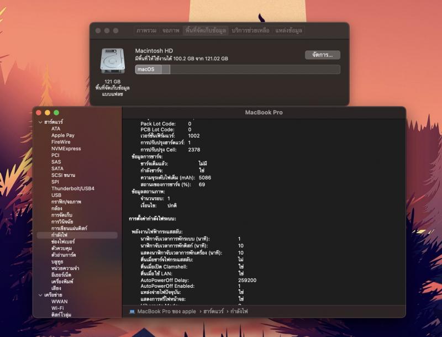Select ATA in the hardware list
Image resolution: width=442 pixels, height=337 pixels.
point(56,129)
